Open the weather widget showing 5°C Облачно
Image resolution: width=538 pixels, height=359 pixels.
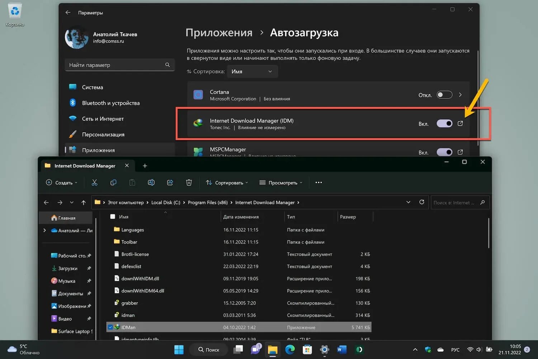(24, 350)
